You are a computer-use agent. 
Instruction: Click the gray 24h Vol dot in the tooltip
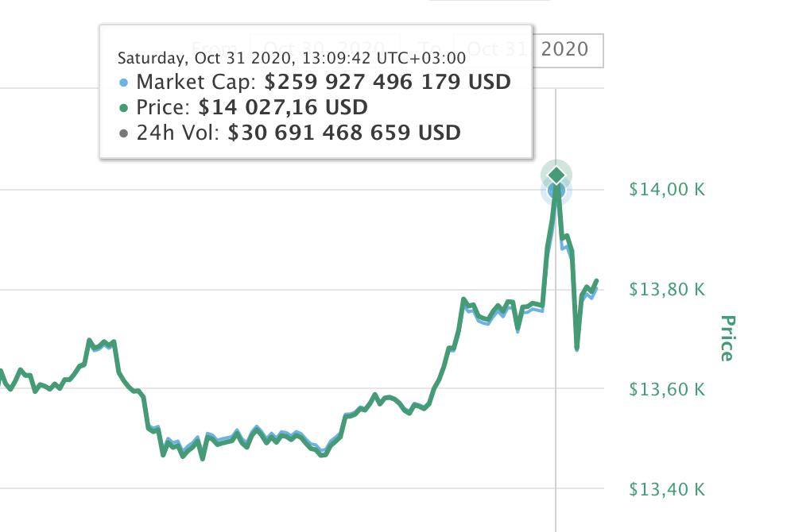(122, 133)
